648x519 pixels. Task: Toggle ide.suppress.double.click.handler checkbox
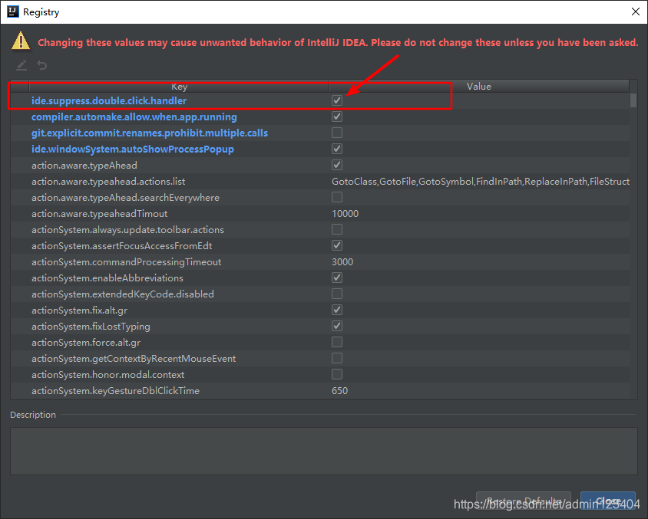click(x=337, y=100)
